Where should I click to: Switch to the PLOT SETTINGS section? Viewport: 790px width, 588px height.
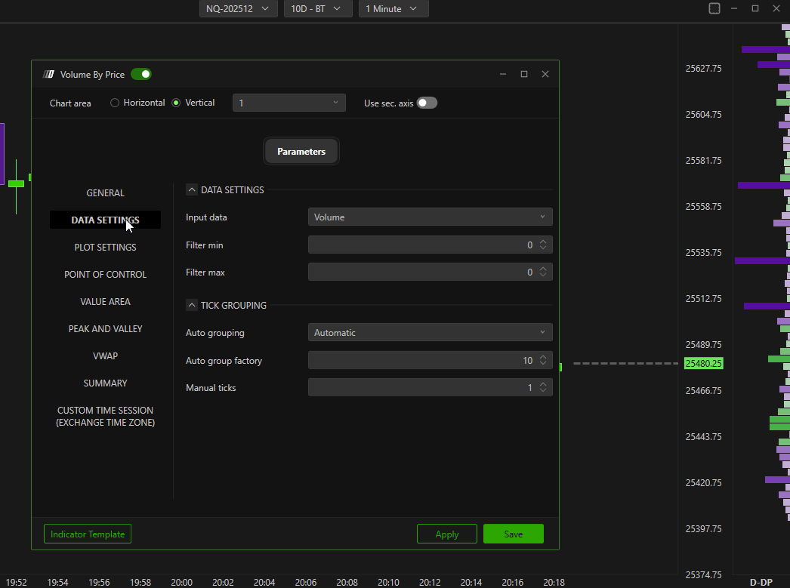[105, 248]
